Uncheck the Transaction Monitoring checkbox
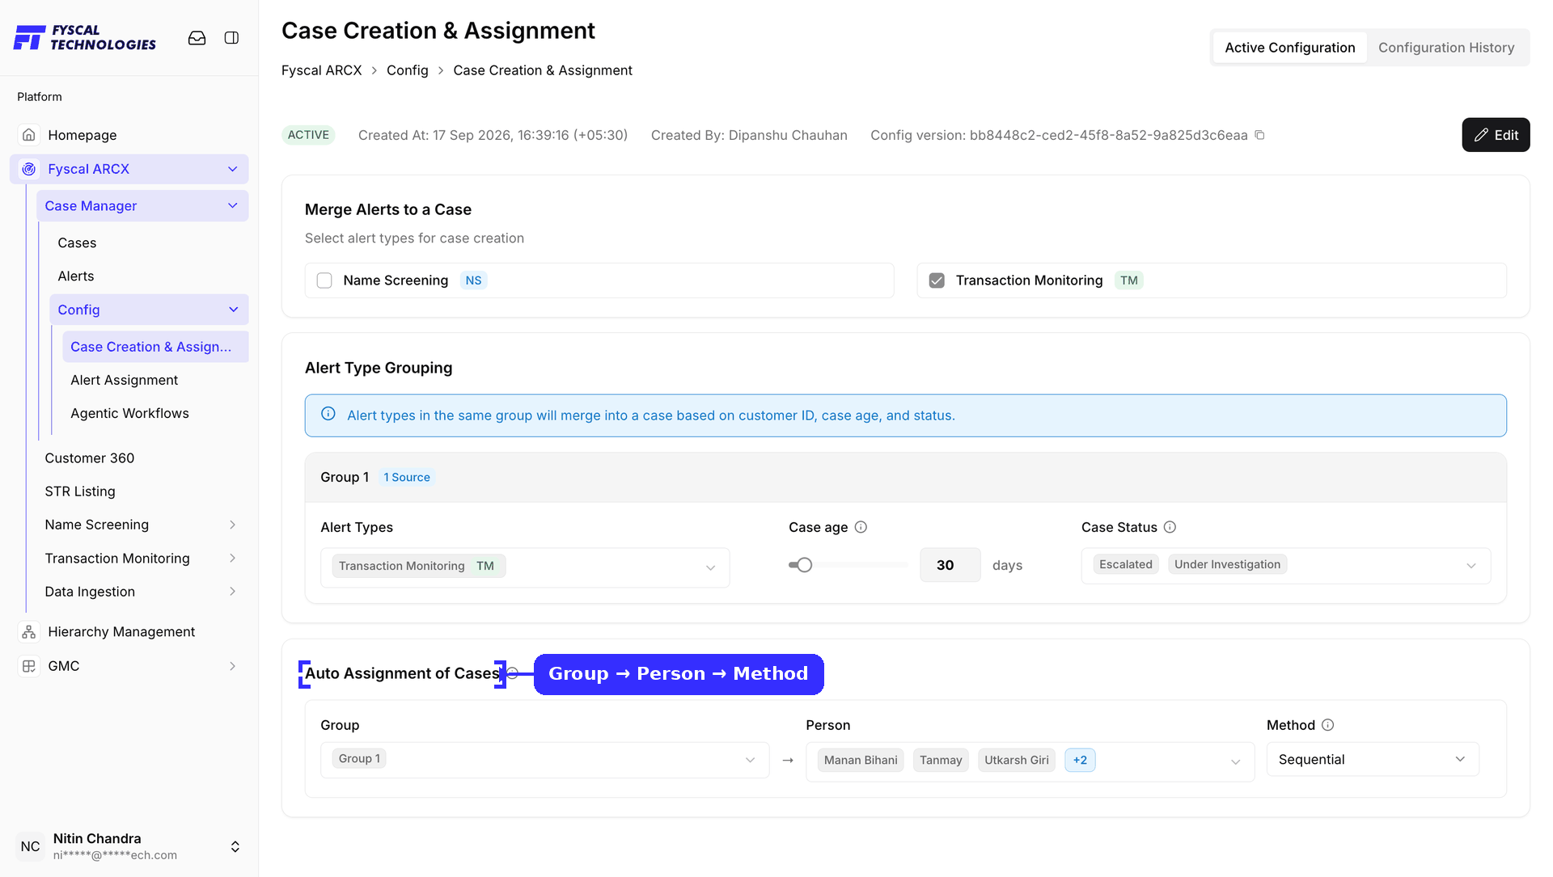1553x877 pixels. (x=937, y=280)
